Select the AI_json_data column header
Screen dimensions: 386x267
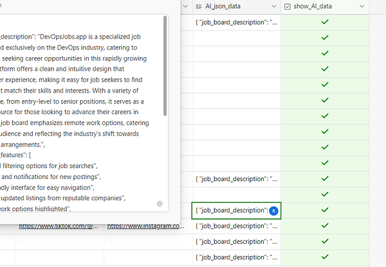(237, 6)
